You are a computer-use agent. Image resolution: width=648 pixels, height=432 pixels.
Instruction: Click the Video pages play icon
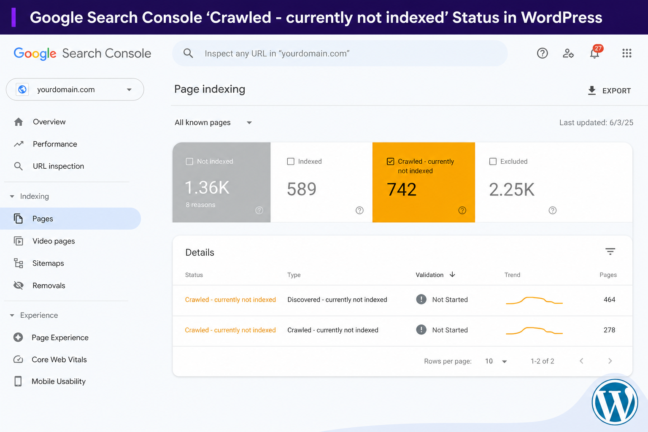[x=19, y=241]
